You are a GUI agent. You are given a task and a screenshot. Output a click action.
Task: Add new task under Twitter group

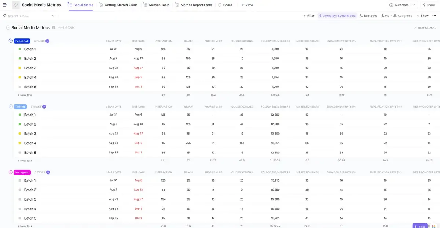click(25, 161)
